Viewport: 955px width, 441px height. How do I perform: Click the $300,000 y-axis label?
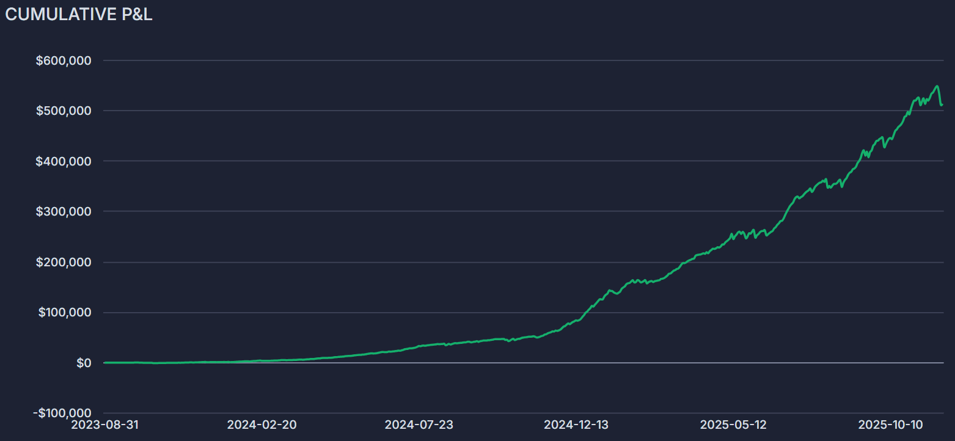tap(64, 211)
